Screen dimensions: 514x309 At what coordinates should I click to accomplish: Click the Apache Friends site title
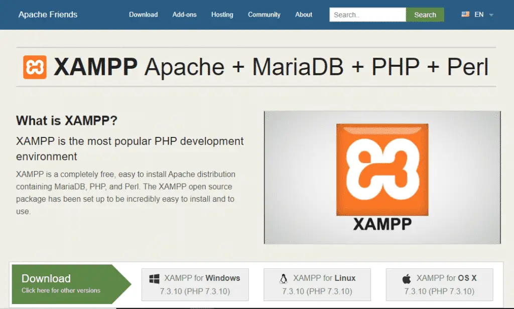click(x=48, y=15)
